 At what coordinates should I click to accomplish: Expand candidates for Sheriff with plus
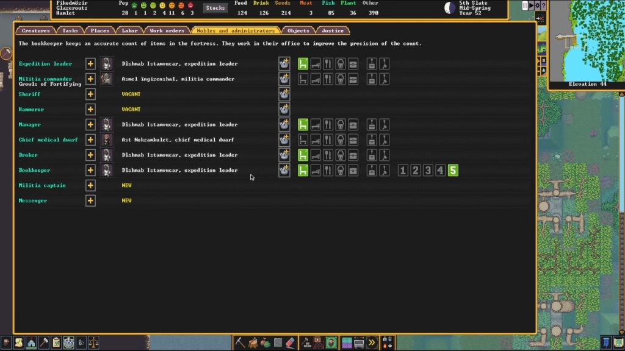90,94
